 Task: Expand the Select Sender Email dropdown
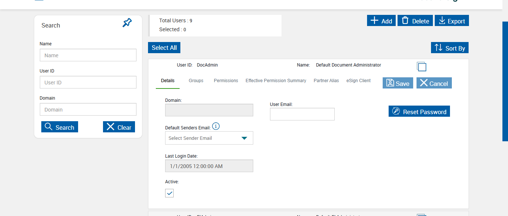(x=209, y=138)
